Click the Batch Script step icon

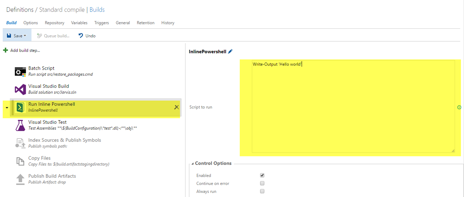[x=20, y=71]
